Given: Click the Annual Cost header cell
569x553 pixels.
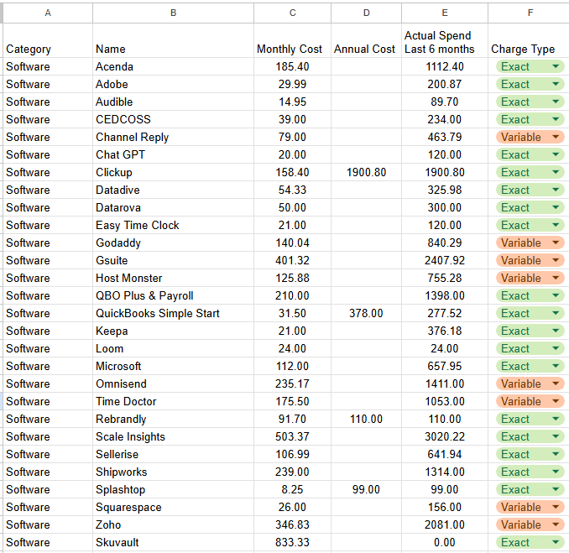Looking at the screenshot, I should point(367,40).
